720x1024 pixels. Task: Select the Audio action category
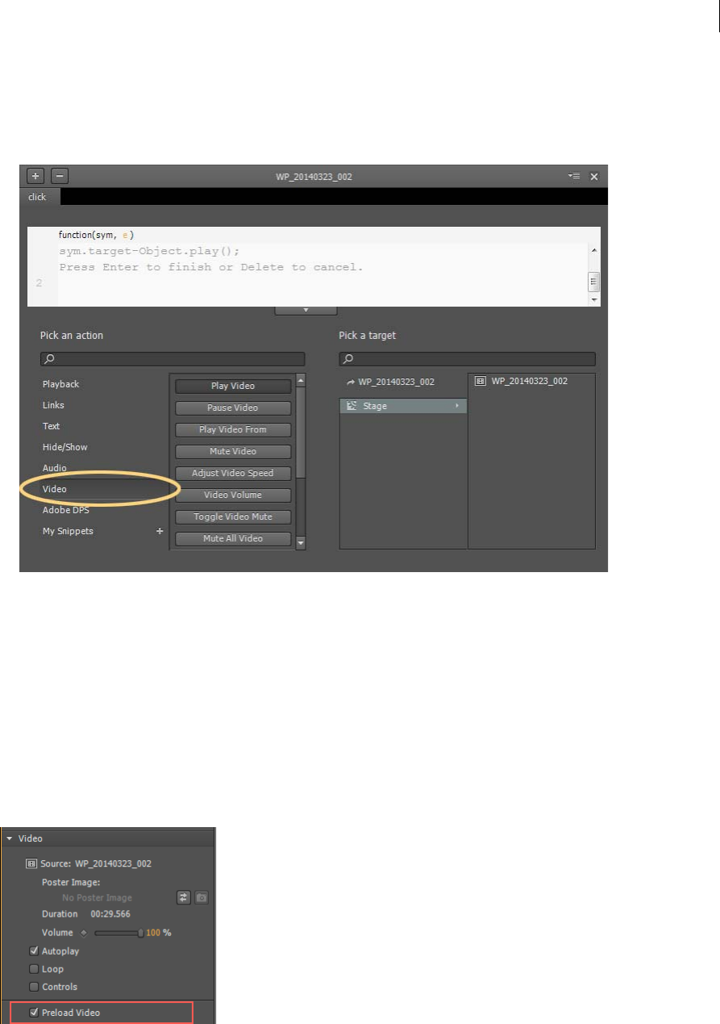(55, 468)
